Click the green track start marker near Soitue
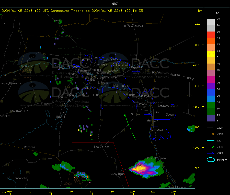 pos(125,115)
